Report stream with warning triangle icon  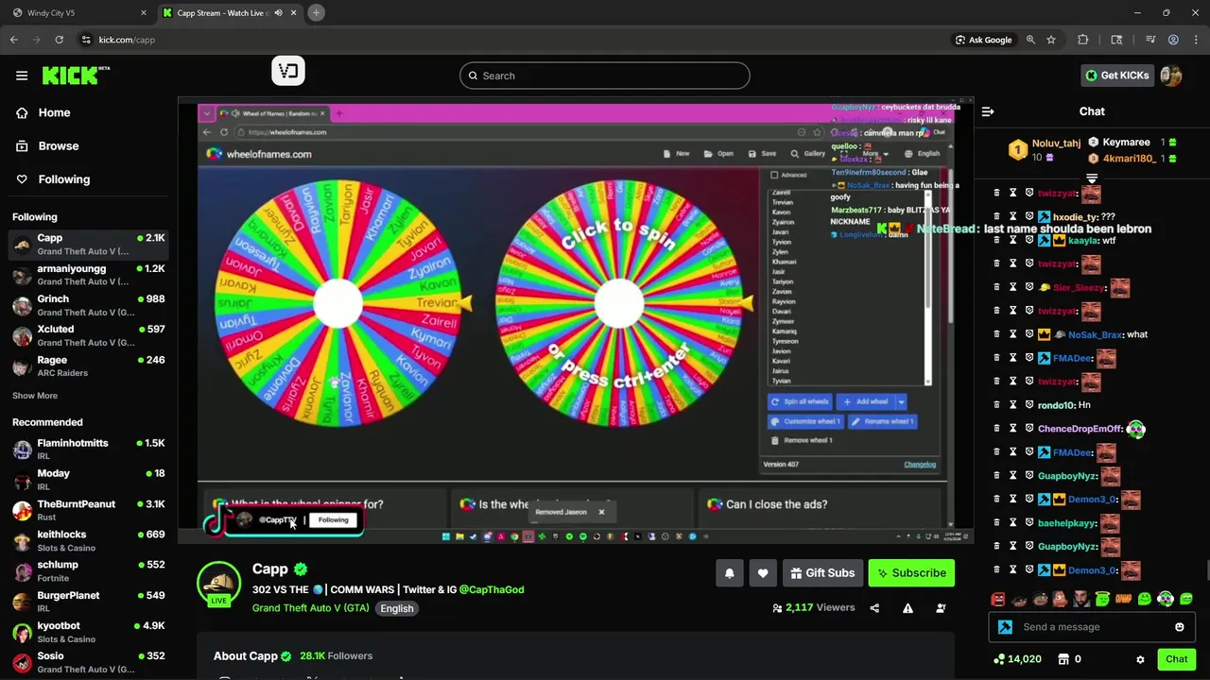(907, 608)
